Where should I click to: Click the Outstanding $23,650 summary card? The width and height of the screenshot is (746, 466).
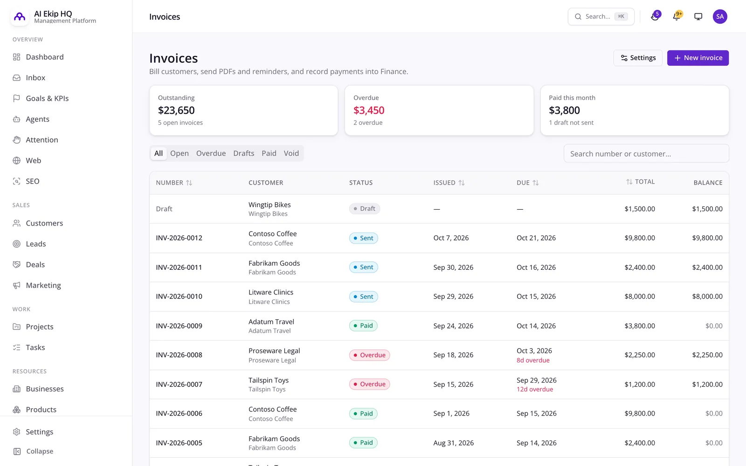(243, 110)
